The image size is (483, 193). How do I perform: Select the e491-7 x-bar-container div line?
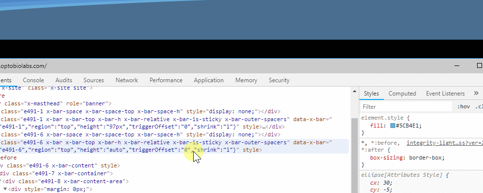(x=56, y=174)
